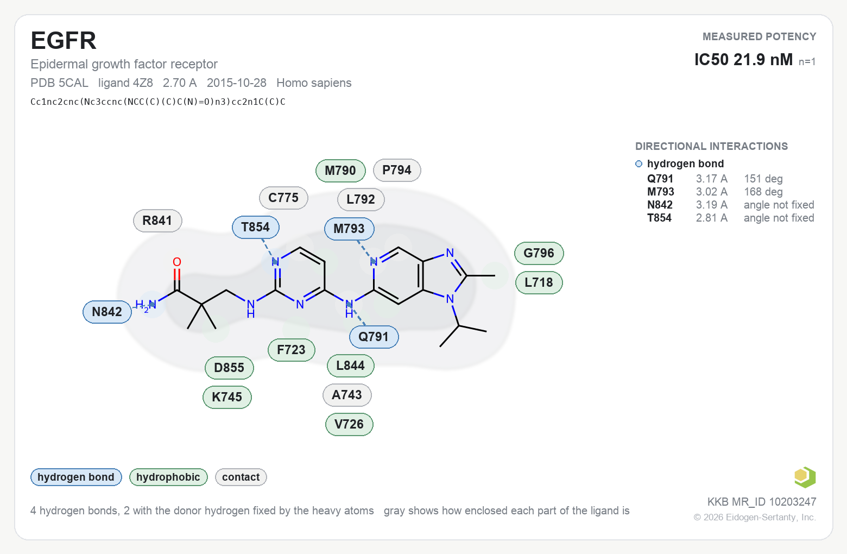Image resolution: width=847 pixels, height=554 pixels.
Task: Click the K745 residue label
Action: (227, 397)
